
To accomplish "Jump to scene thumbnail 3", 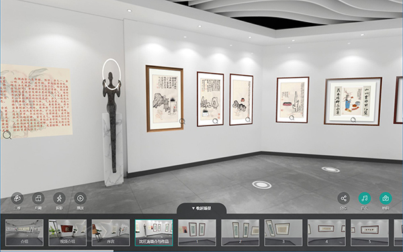I will pos(283,233).
